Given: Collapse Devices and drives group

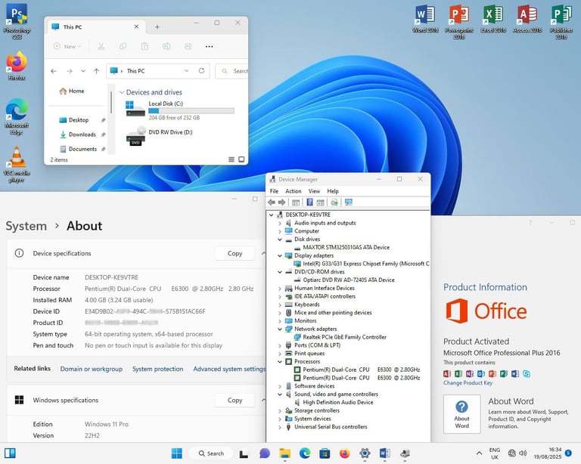Looking at the screenshot, I should (x=122, y=92).
